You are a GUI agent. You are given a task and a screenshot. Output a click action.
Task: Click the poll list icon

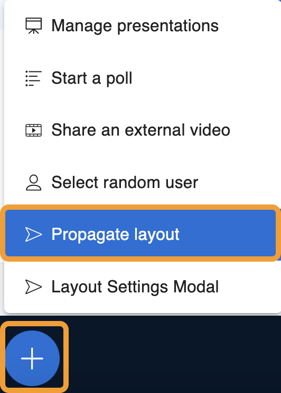34,78
